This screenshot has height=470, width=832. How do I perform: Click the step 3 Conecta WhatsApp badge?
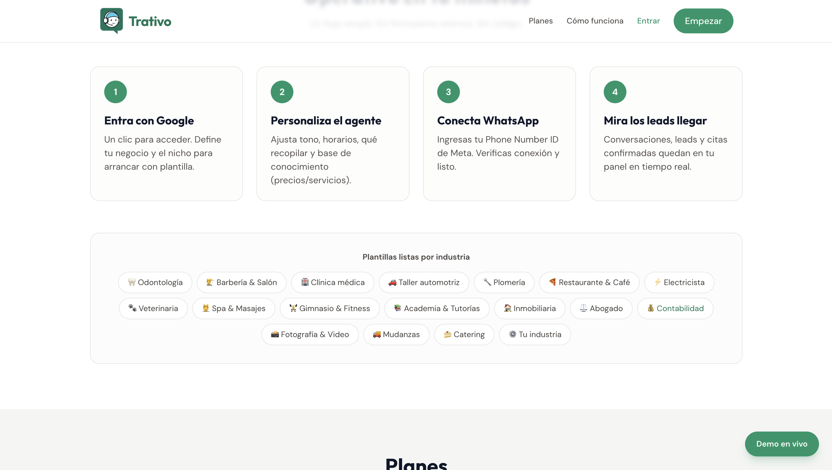click(x=448, y=92)
